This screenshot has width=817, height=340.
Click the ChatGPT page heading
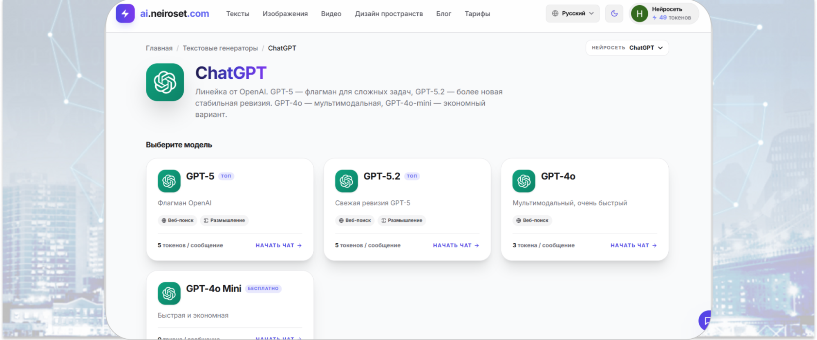click(x=231, y=73)
